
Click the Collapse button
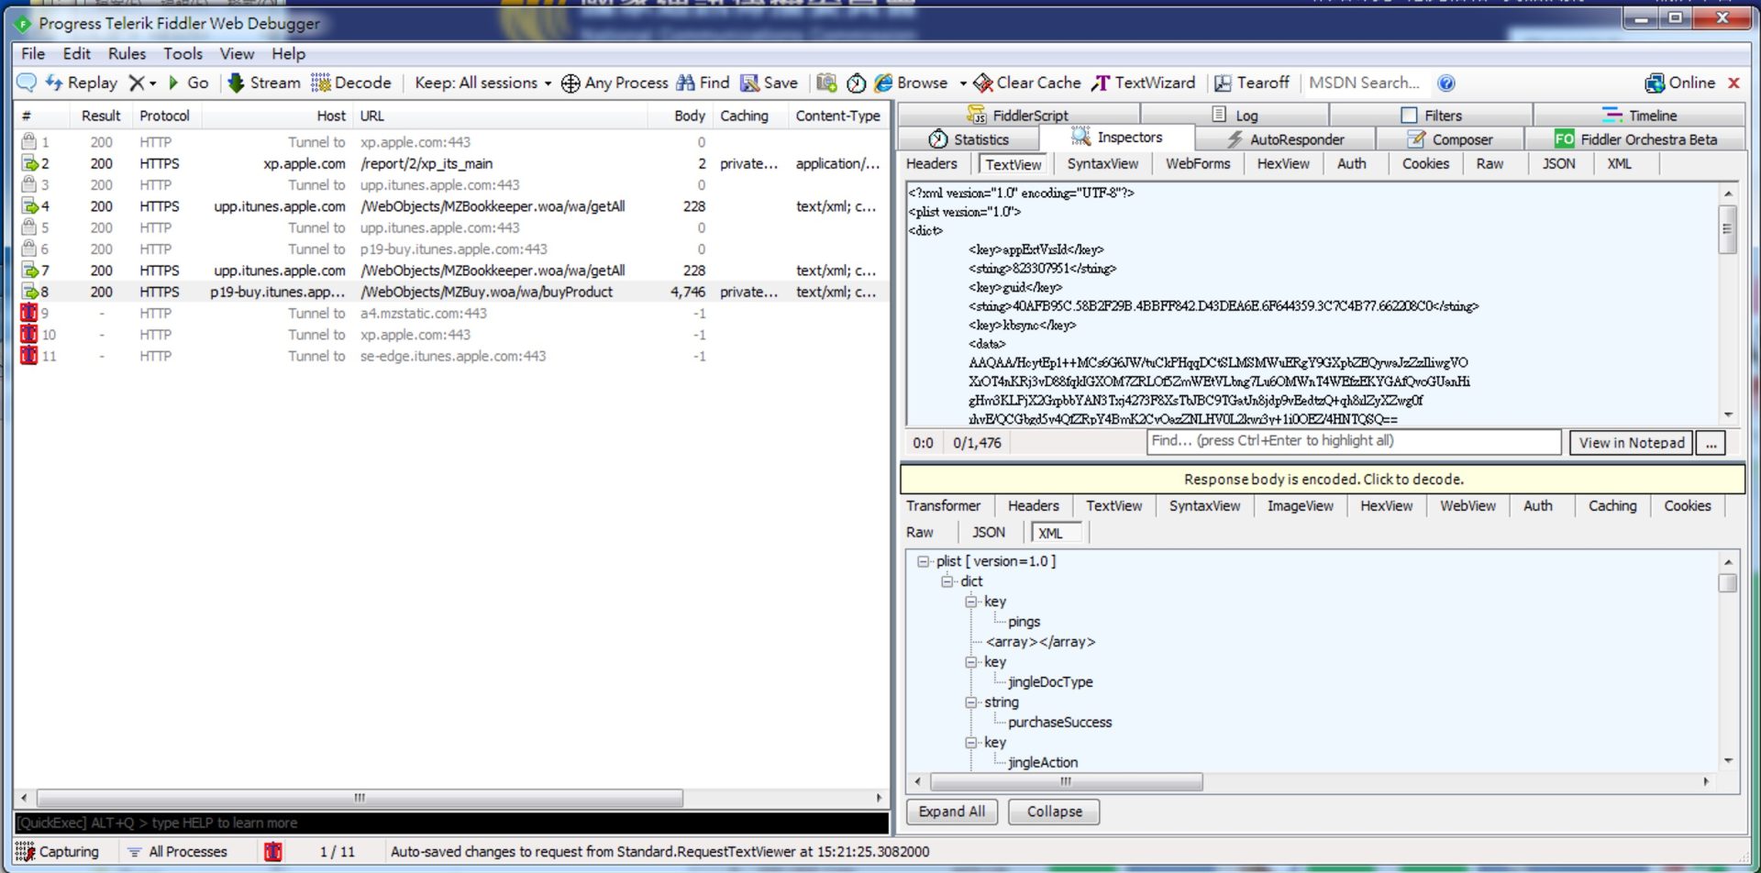(1054, 812)
